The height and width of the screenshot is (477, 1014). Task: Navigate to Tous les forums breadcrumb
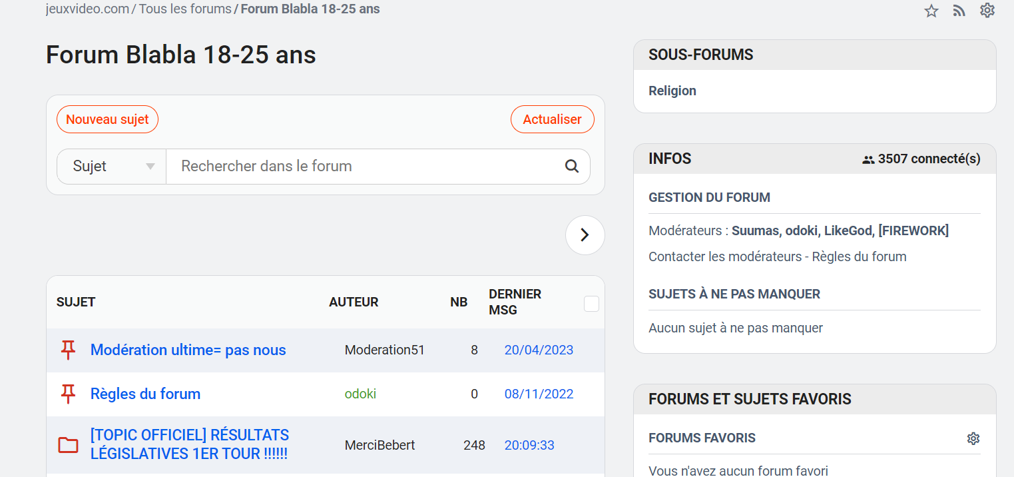[x=184, y=9]
